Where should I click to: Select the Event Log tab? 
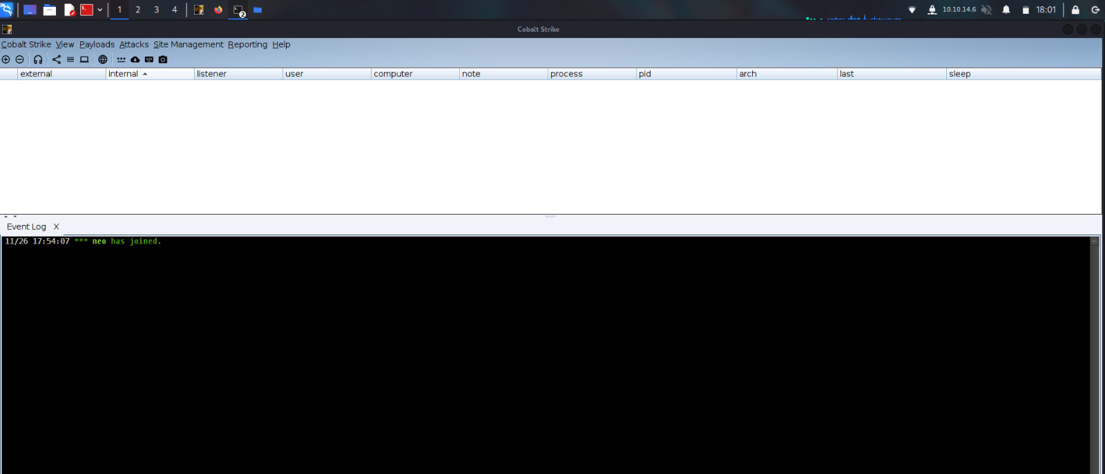coord(26,226)
